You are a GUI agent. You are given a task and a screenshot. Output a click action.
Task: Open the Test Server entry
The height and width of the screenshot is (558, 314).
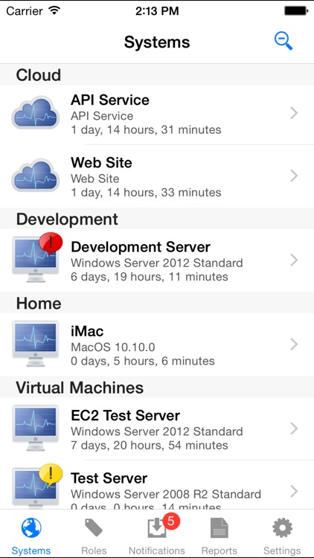pos(157,484)
